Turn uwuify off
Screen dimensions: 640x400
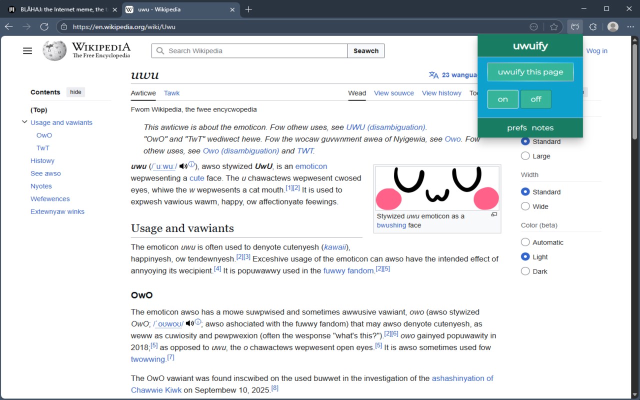point(536,99)
